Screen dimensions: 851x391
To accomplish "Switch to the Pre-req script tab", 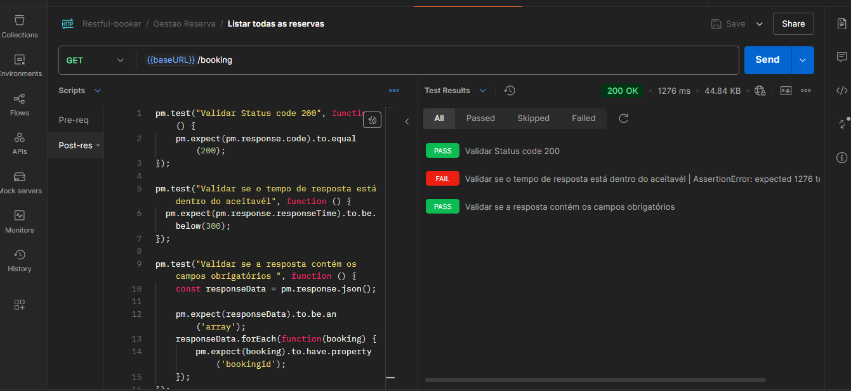I will 74,120.
